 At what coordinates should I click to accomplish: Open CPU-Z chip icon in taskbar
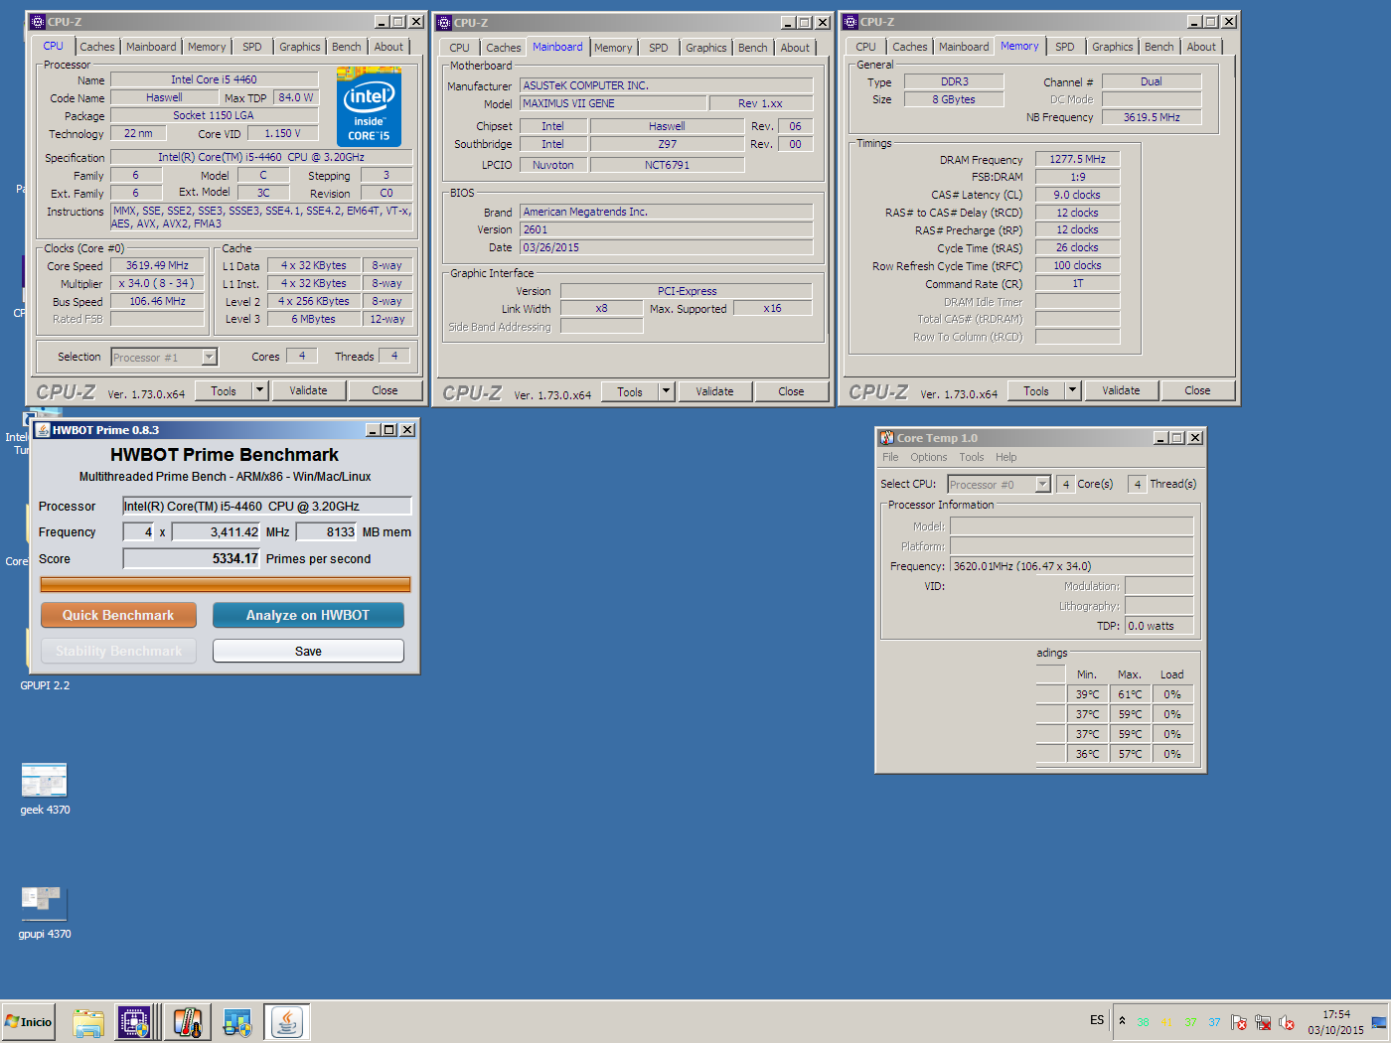134,1022
